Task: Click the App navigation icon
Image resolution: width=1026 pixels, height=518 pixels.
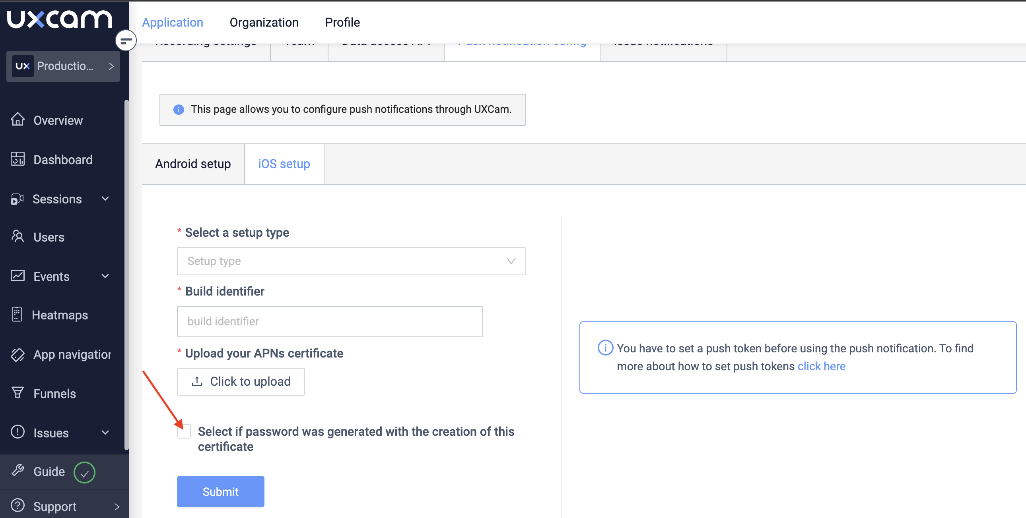Action: pos(17,354)
